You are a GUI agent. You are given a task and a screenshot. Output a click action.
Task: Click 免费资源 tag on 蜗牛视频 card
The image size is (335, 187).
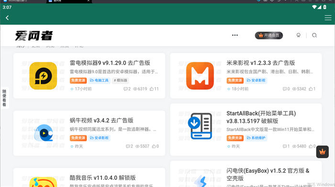point(78,138)
